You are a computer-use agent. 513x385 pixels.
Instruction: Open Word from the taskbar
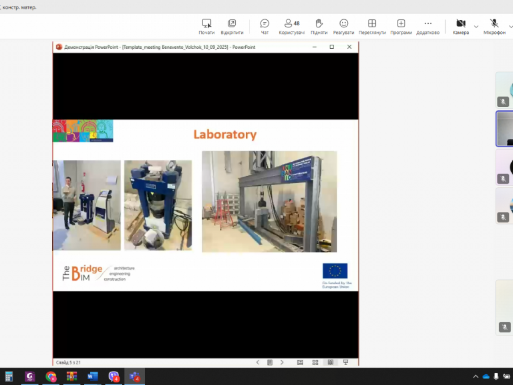(92, 376)
